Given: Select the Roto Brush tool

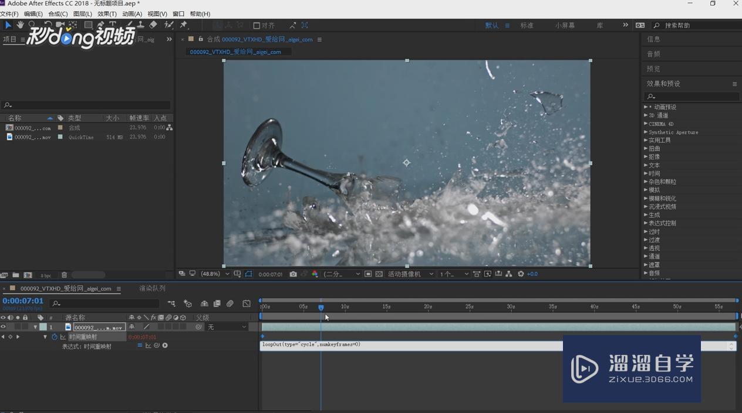Looking at the screenshot, I should coord(169,25).
